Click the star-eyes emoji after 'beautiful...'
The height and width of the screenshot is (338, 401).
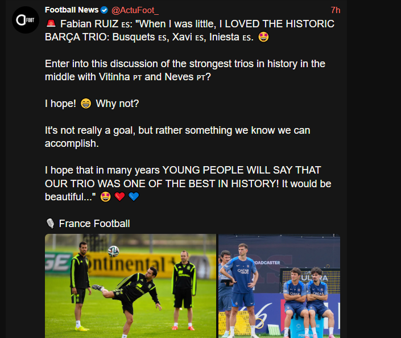(105, 197)
